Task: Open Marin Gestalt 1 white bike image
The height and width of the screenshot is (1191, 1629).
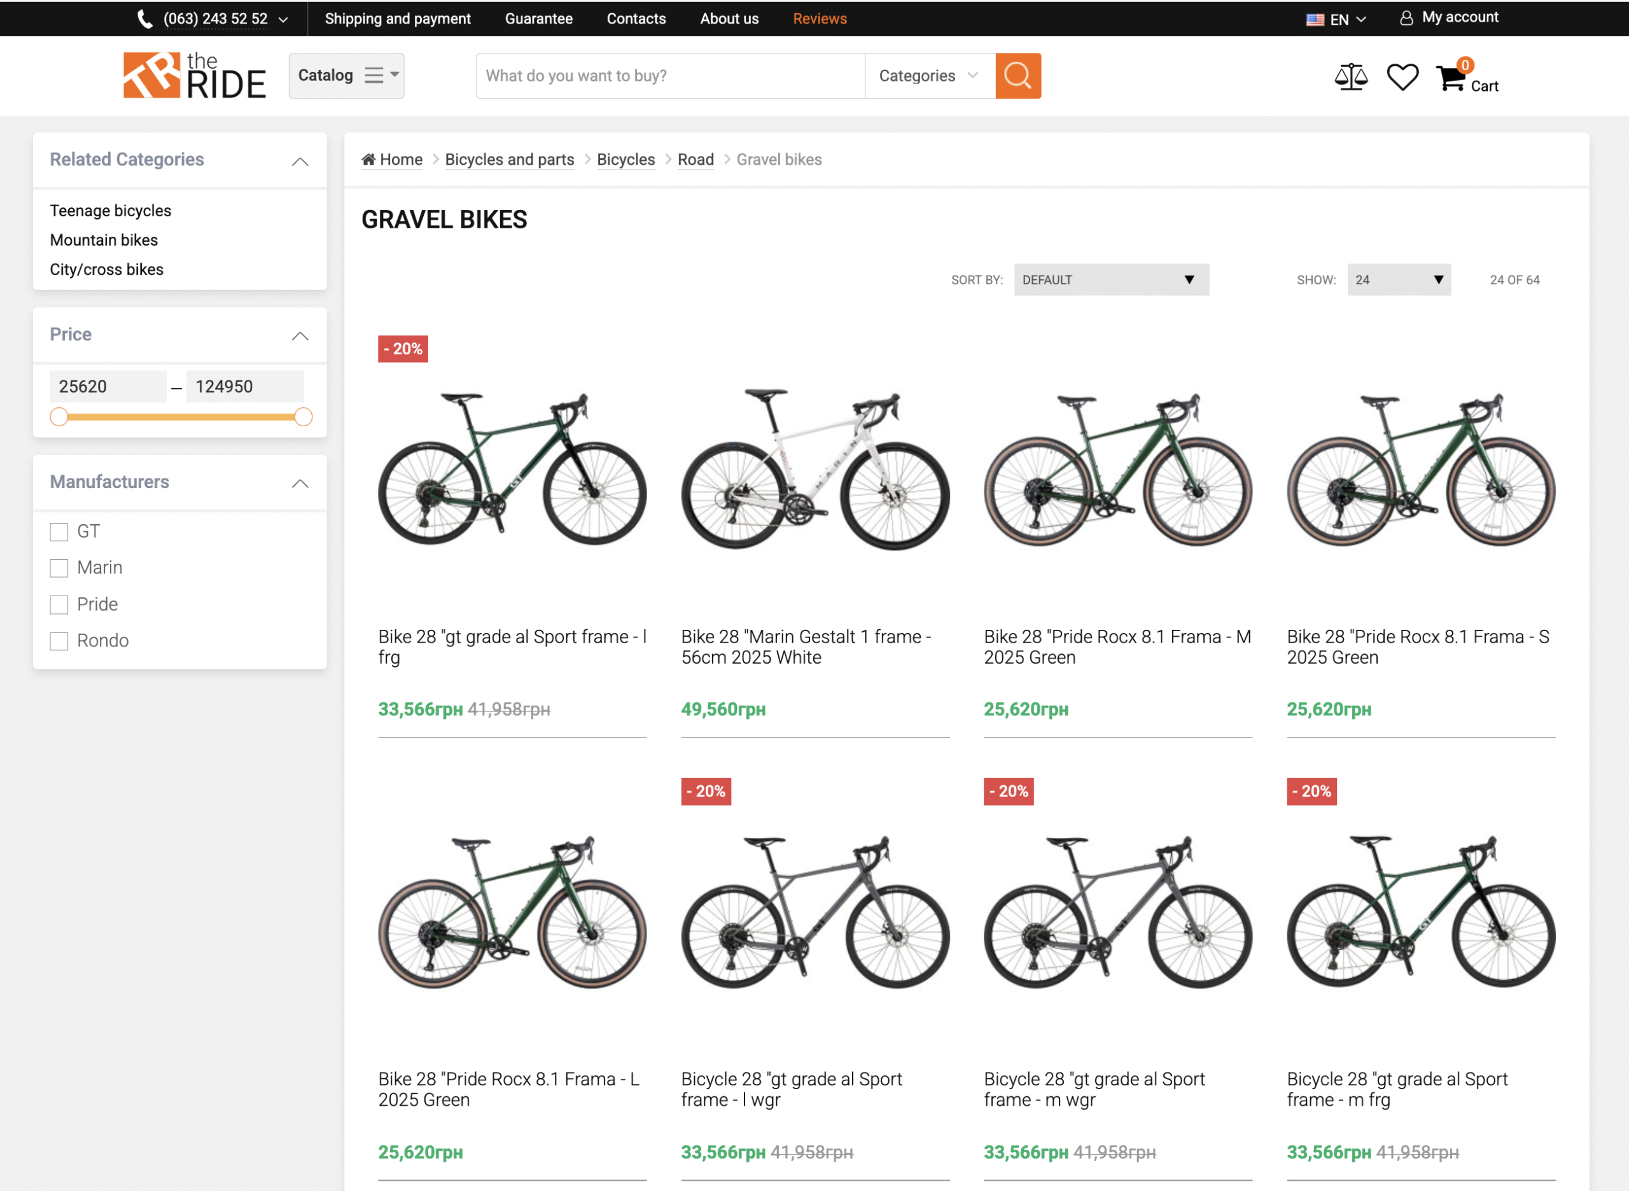Action: click(x=815, y=469)
